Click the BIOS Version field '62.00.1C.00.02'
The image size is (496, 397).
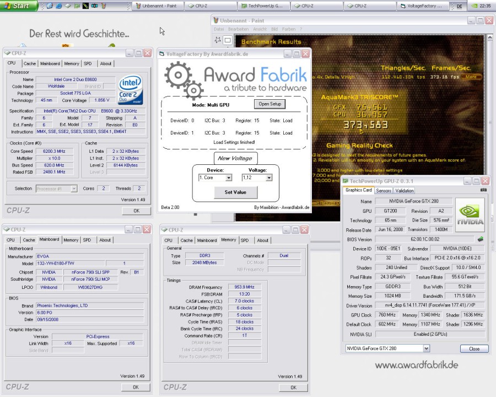425,239
